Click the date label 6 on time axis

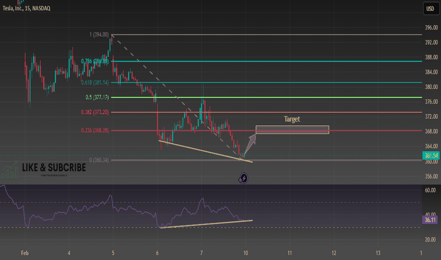click(157, 253)
